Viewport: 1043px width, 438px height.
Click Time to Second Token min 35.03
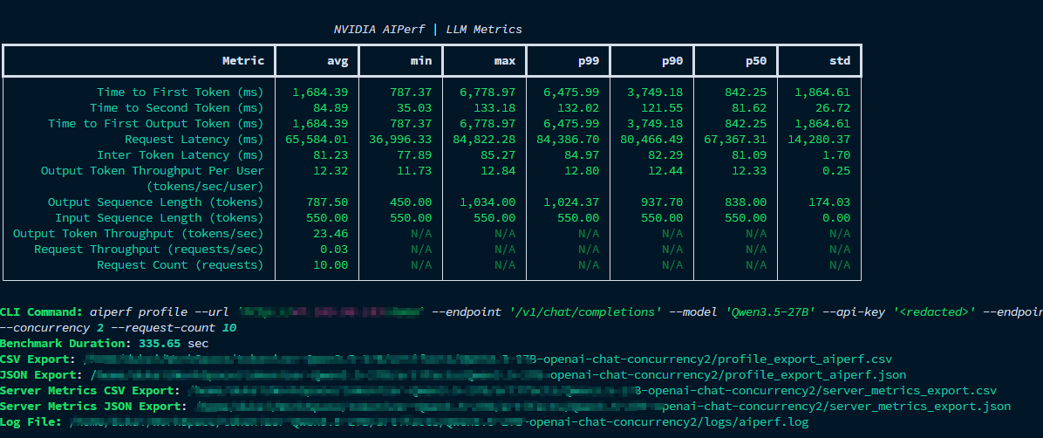click(x=414, y=108)
